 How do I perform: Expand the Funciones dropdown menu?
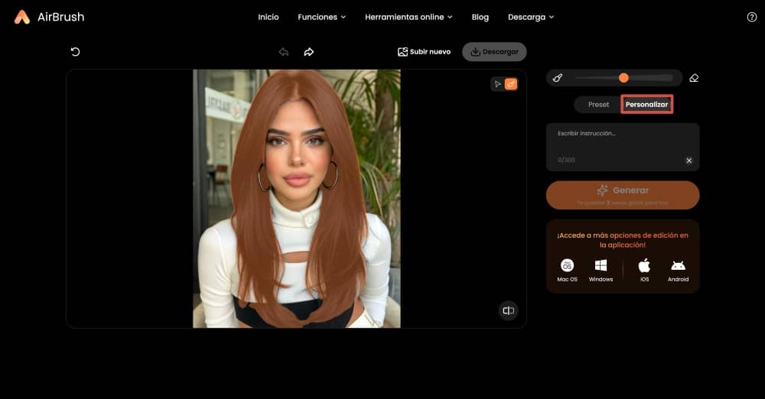click(x=321, y=17)
